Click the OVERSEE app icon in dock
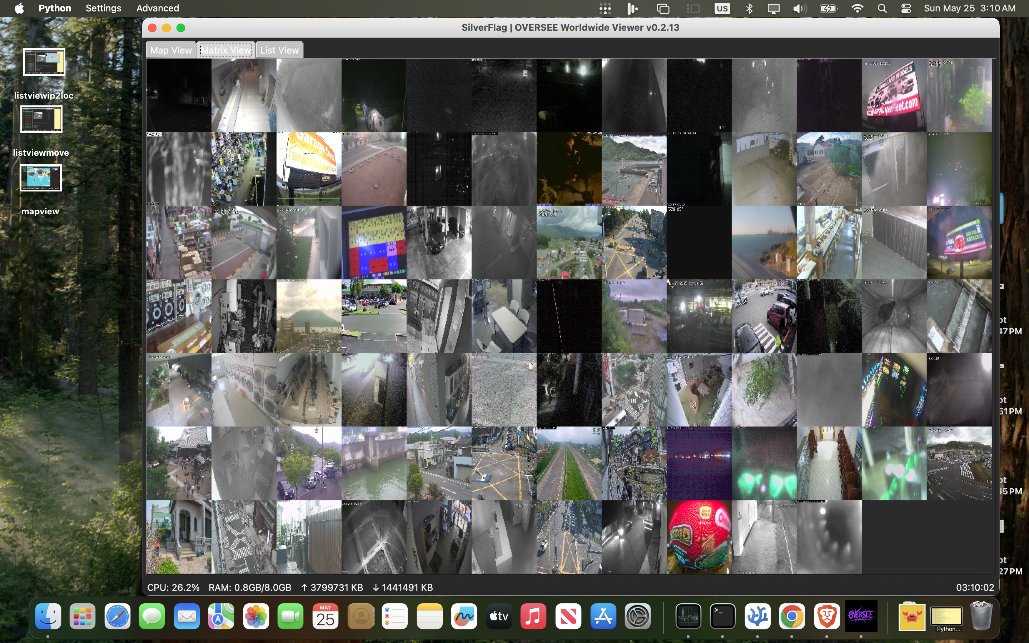 (x=861, y=616)
